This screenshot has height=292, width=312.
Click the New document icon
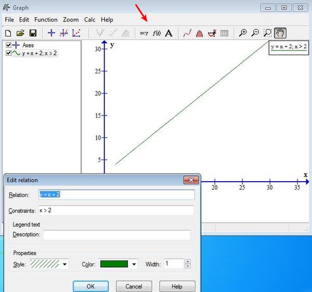tap(8, 33)
